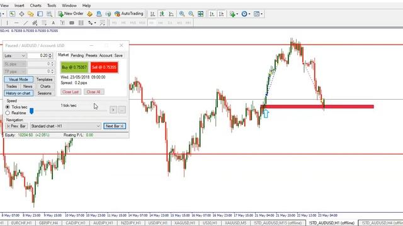Select the equidistant channel tool
Screen dimensions: 403x226
pos(35,23)
